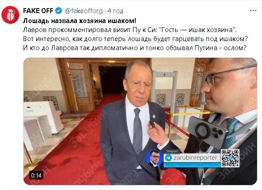Open the FAKE OFF display name

[x=38, y=11]
